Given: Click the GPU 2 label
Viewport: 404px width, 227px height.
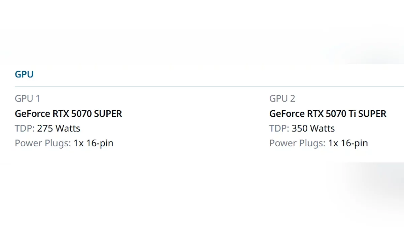Looking at the screenshot, I should 282,99.
